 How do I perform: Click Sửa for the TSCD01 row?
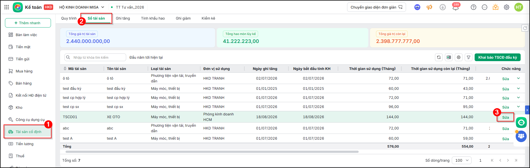(505, 117)
